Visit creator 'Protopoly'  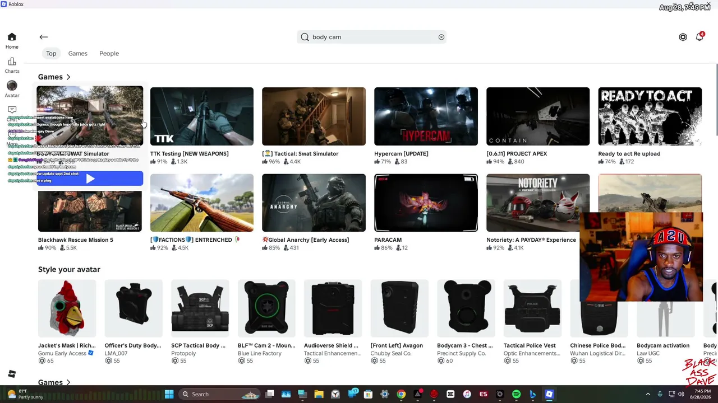tap(183, 353)
